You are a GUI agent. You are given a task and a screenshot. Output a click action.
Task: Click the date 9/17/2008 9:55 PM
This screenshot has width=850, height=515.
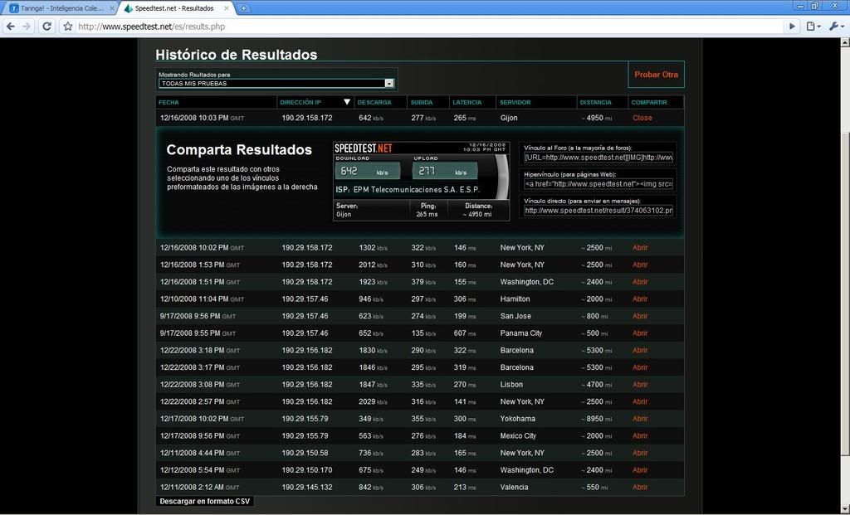point(190,333)
